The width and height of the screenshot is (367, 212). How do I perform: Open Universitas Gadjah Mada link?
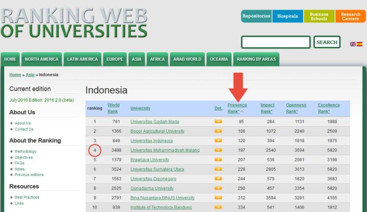[x=155, y=122]
